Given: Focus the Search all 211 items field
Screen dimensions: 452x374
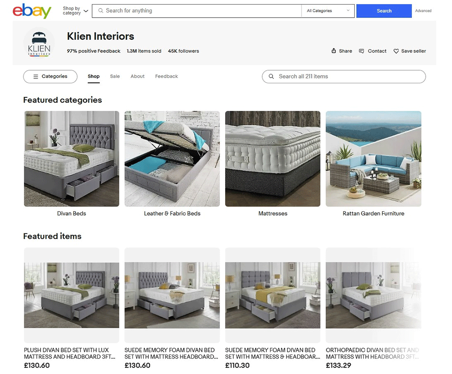Looking at the screenshot, I should (x=344, y=76).
